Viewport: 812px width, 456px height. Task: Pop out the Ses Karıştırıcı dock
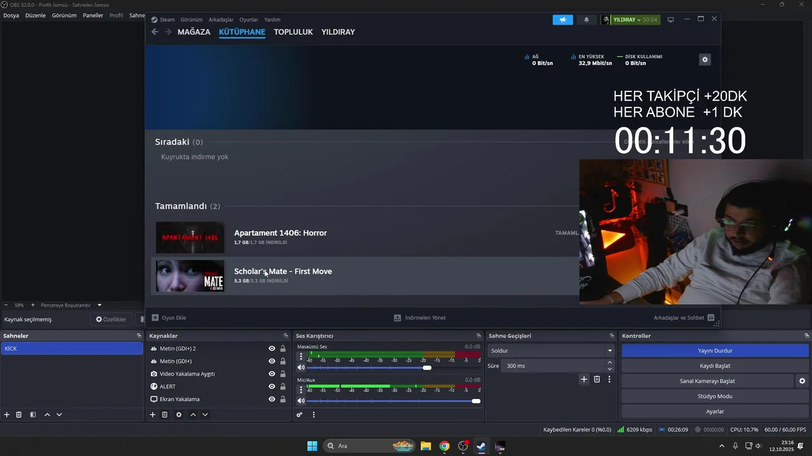478,336
